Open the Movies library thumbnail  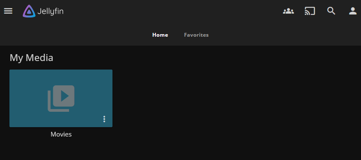pos(61,98)
